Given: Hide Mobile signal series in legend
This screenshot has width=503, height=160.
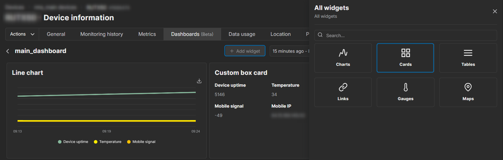Looking at the screenshot, I should click(141, 142).
